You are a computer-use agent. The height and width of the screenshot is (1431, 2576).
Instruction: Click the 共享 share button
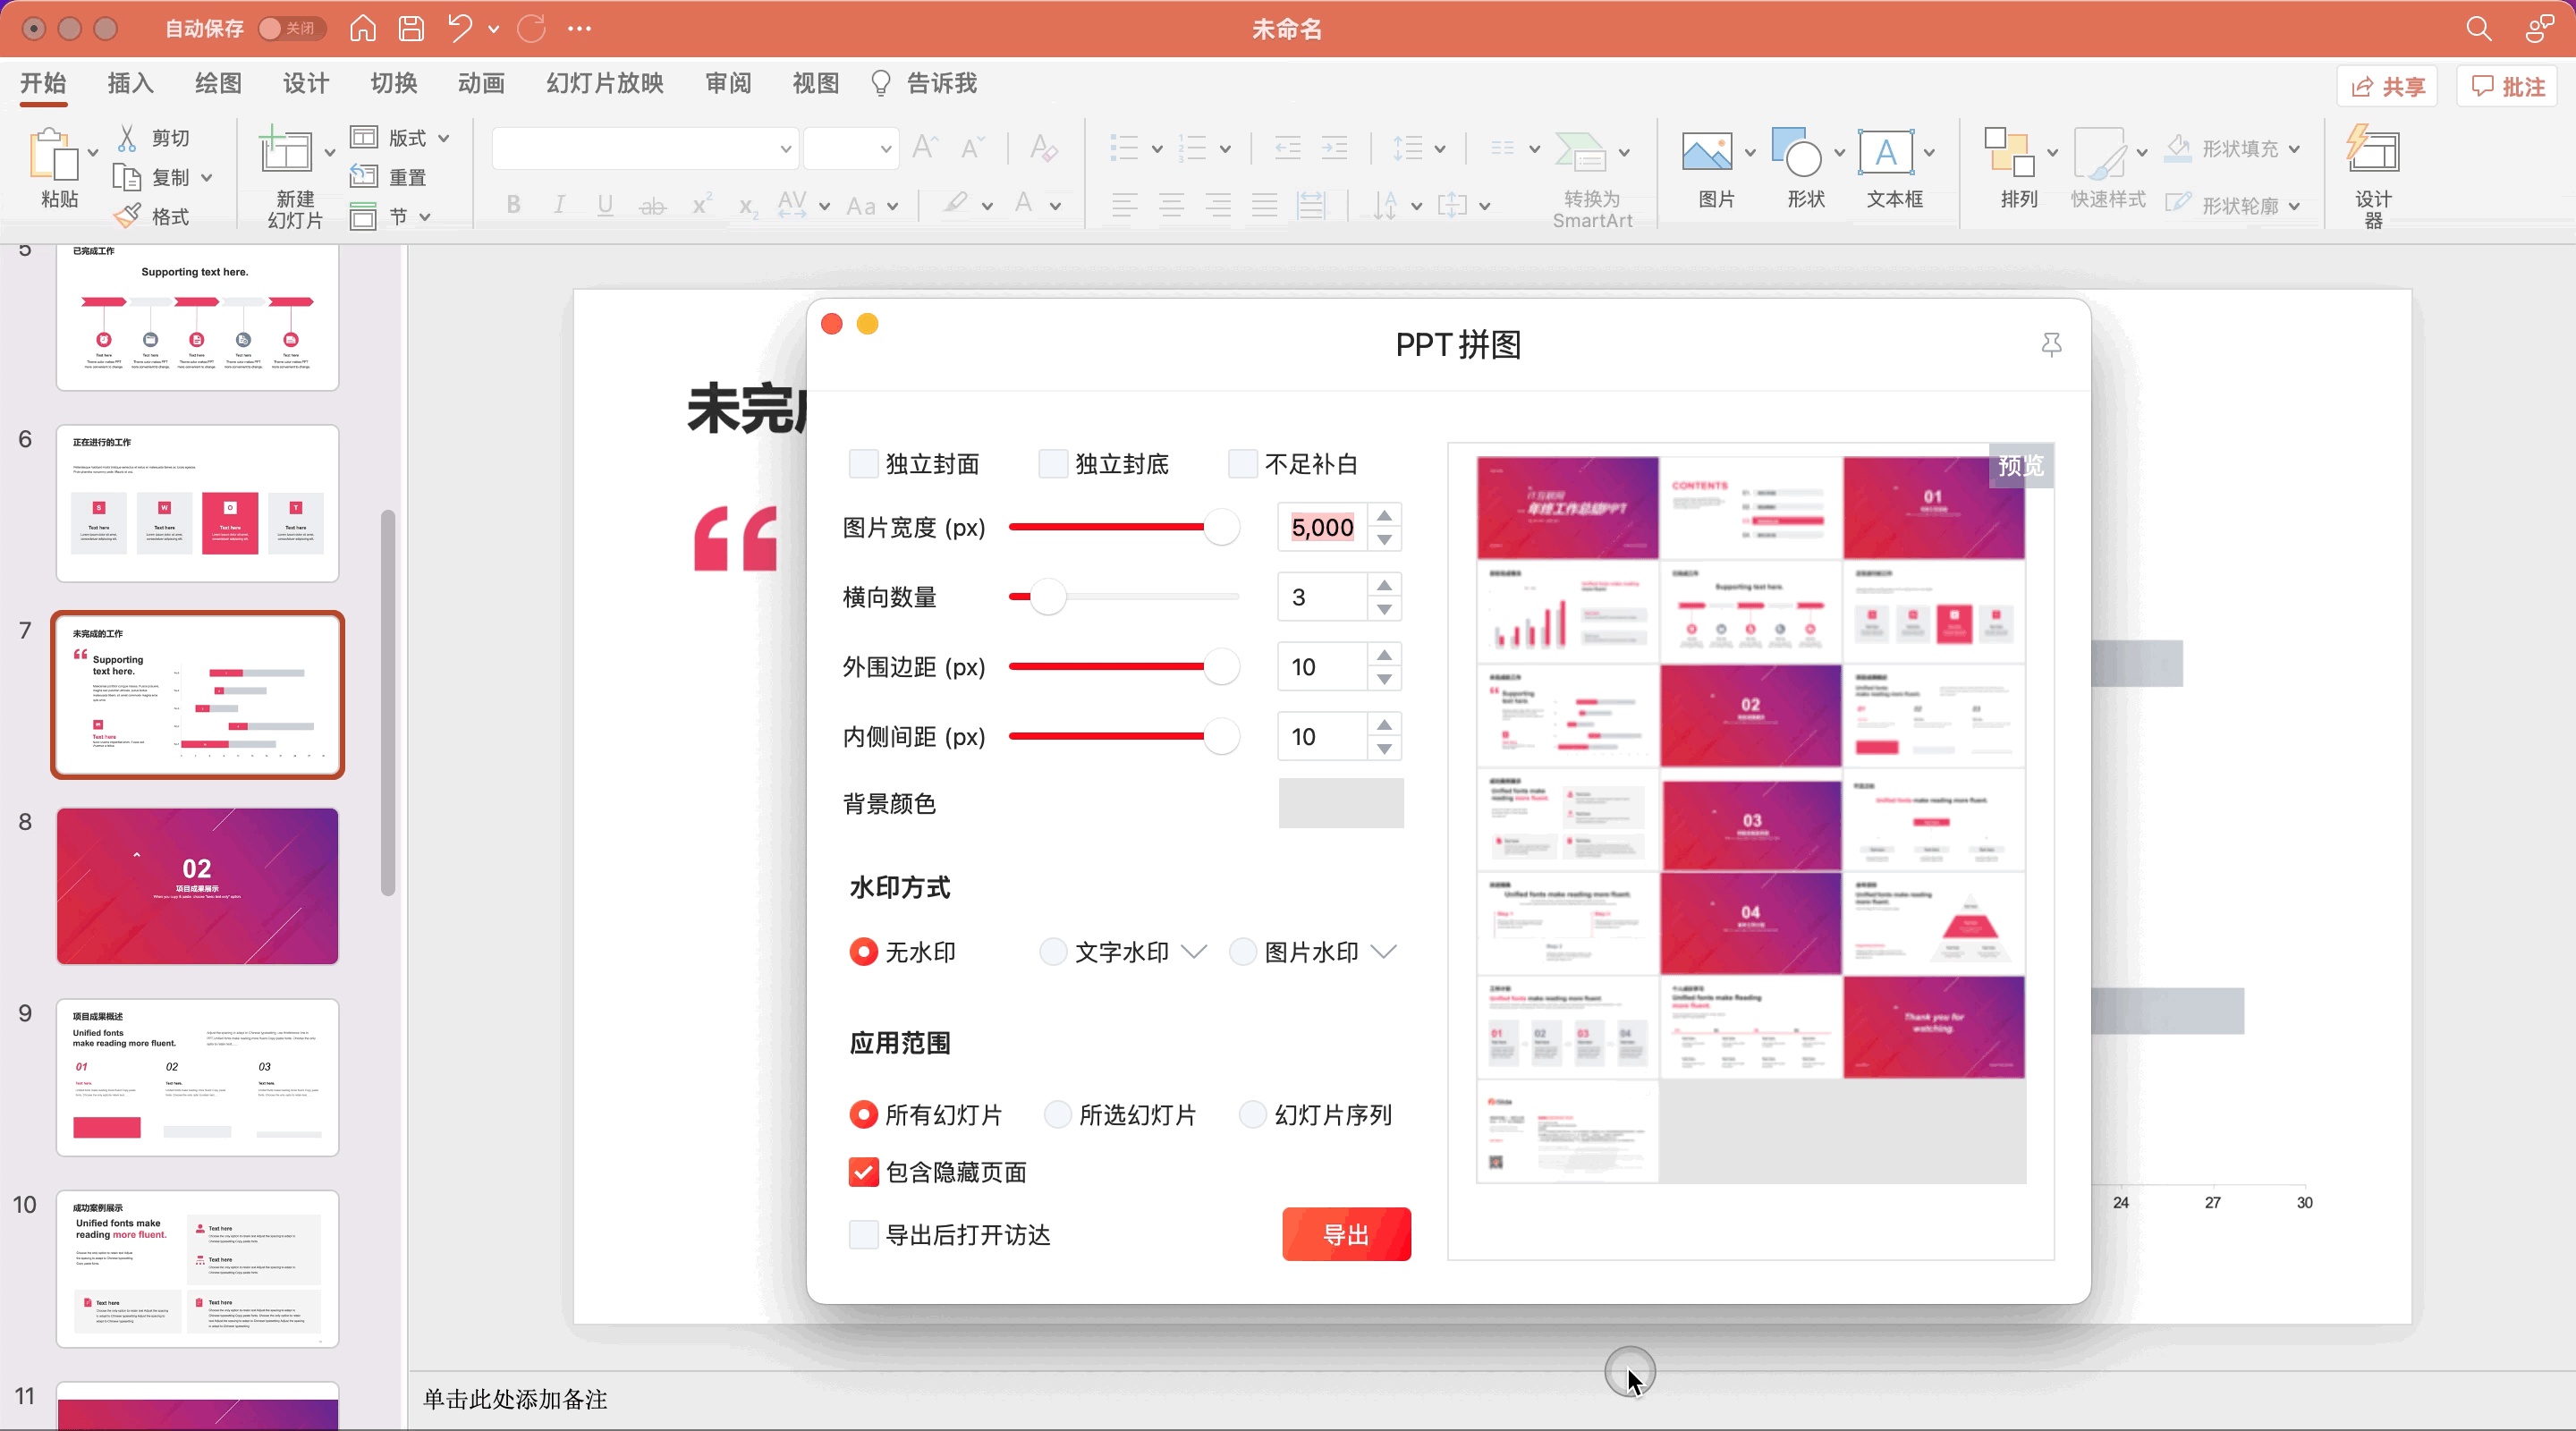2387,86
